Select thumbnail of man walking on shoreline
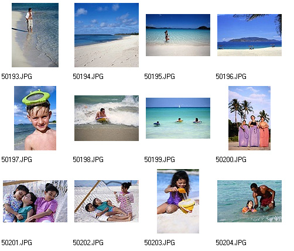This screenshot has width=294, height=251. click(x=35, y=35)
